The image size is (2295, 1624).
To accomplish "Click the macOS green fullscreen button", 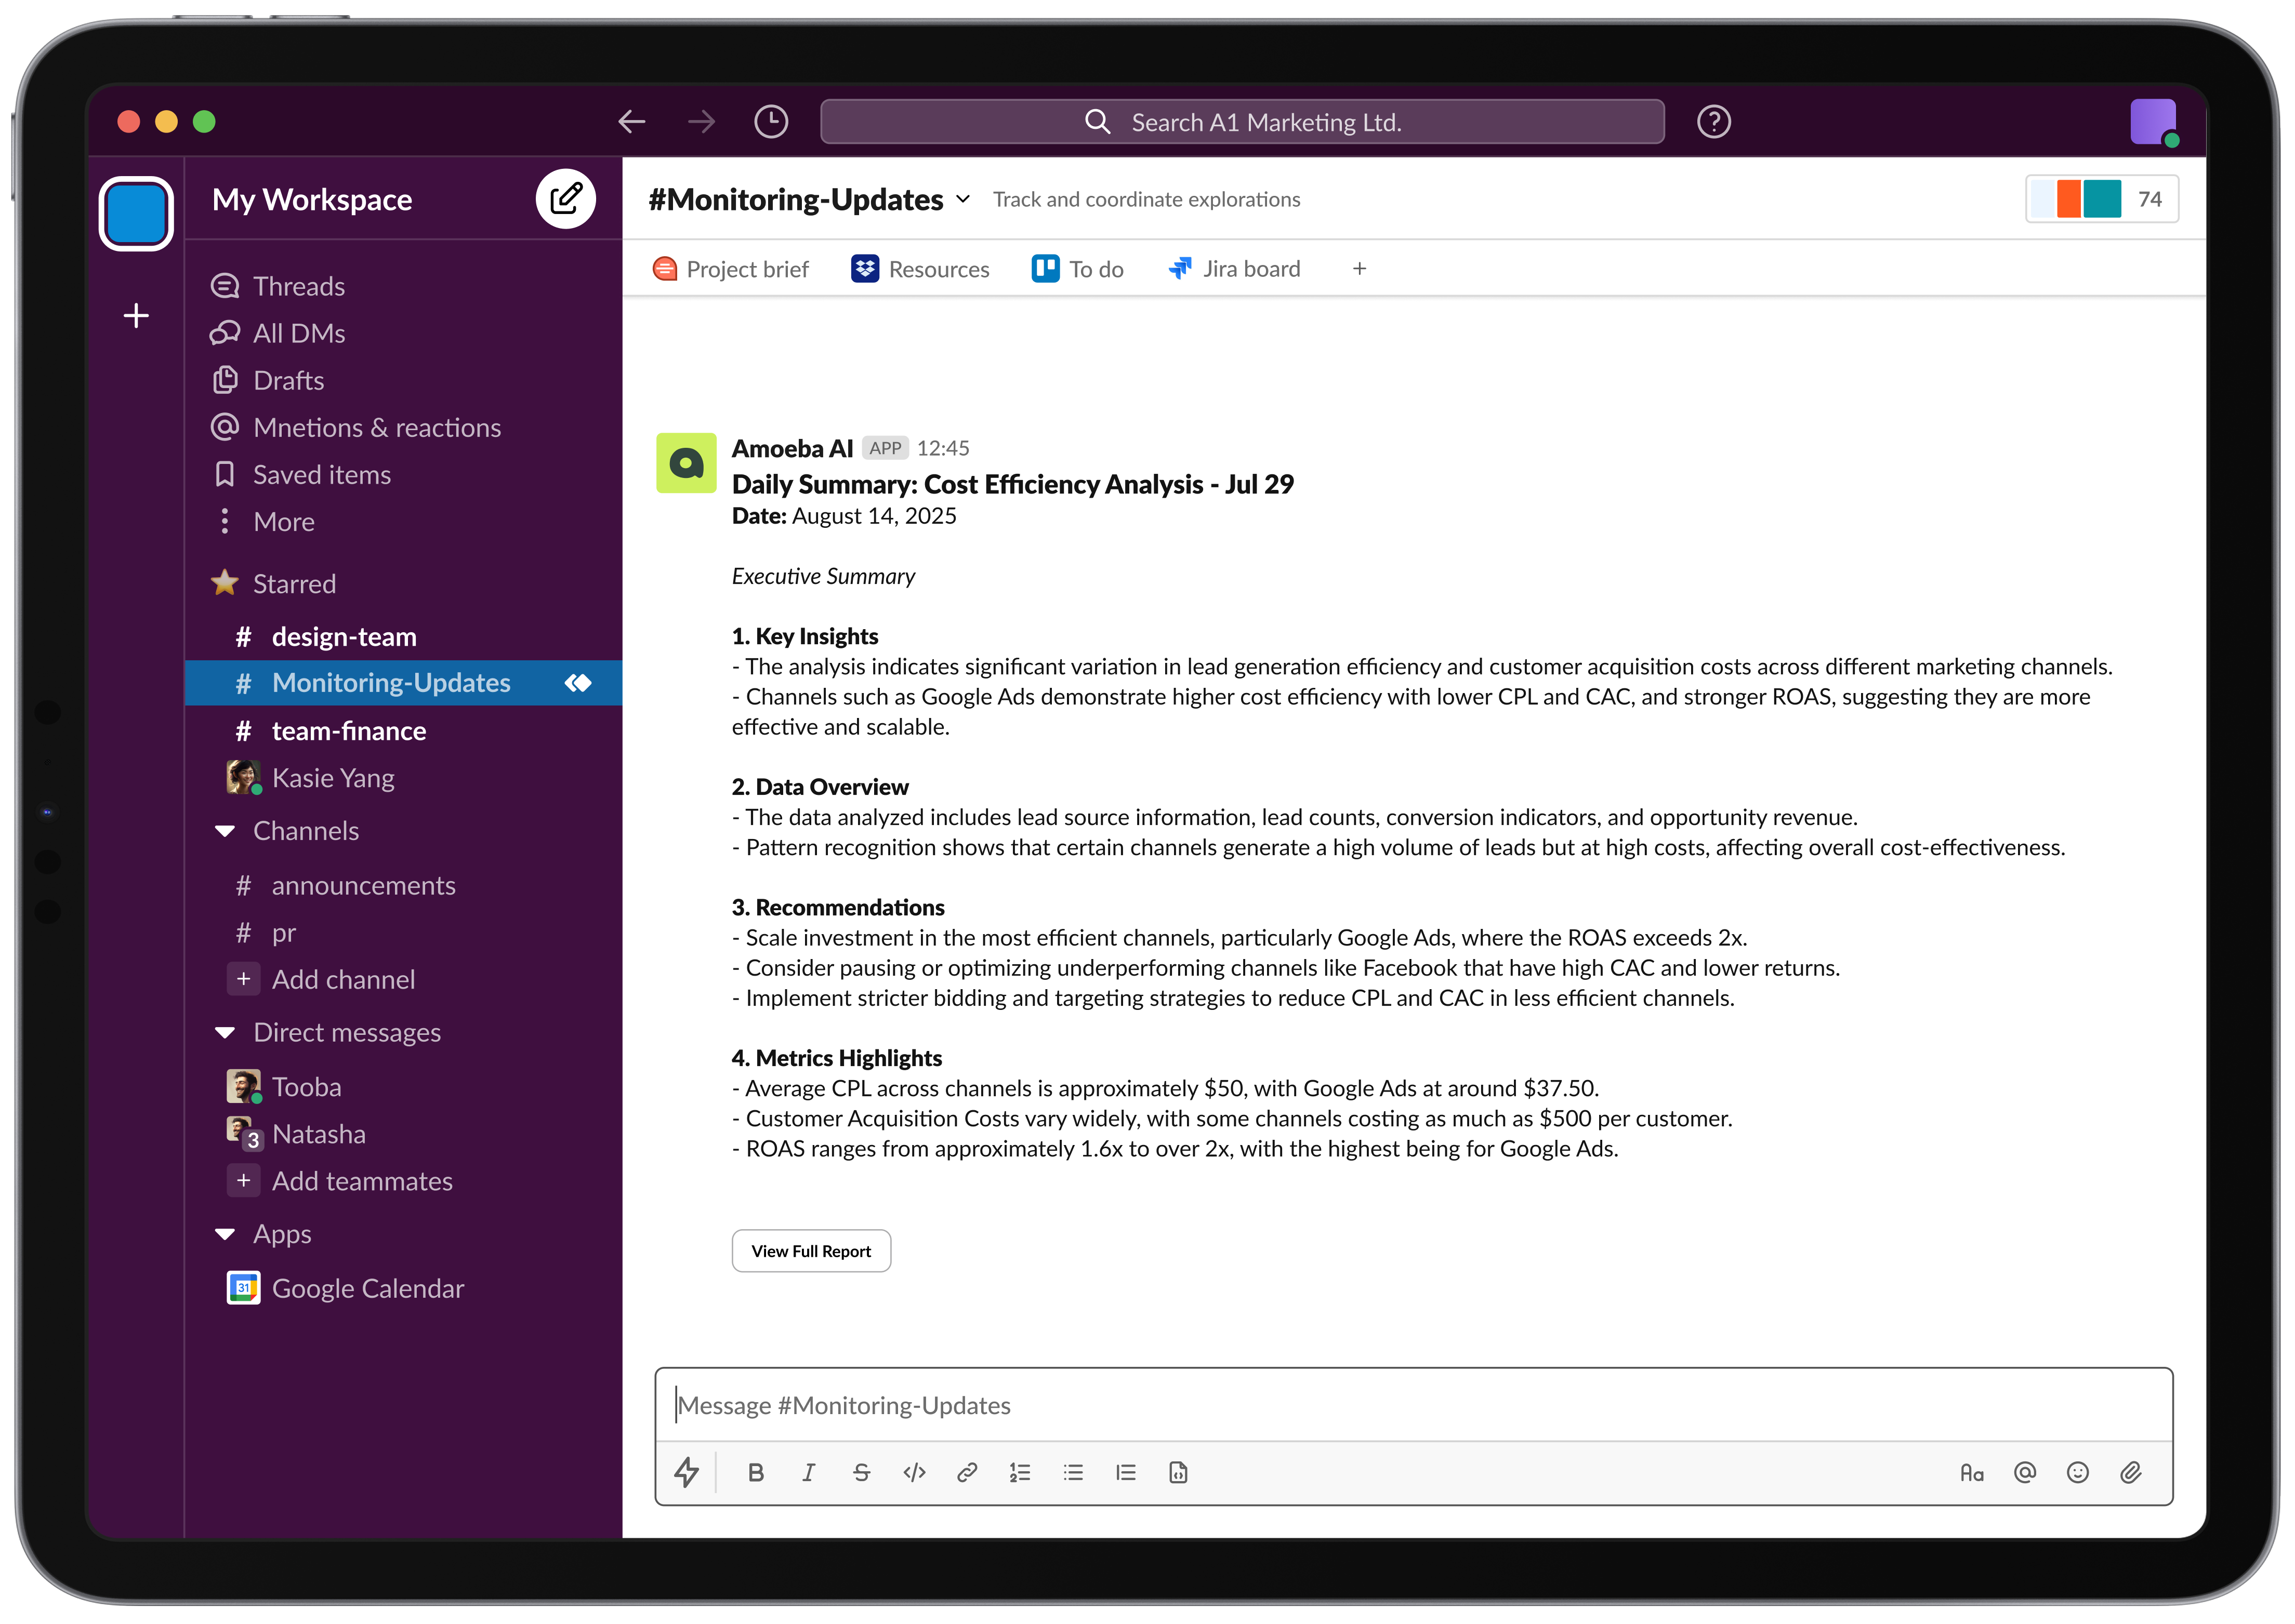I will (204, 122).
